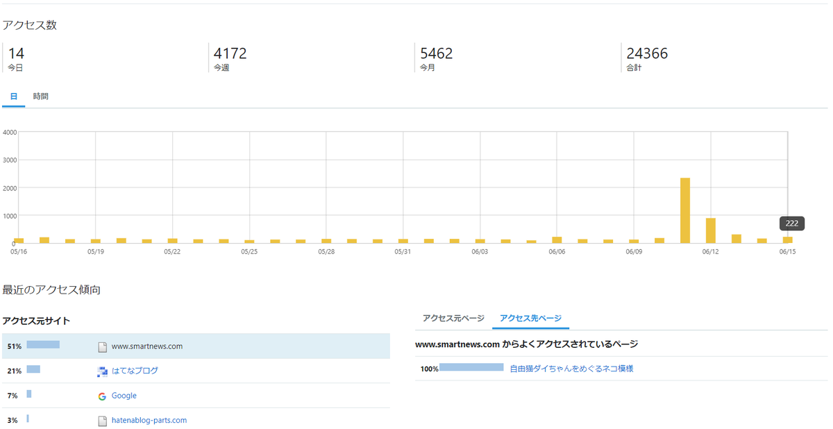Select the www.smartnews.com referrer row
This screenshot has width=833, height=429.
[195, 346]
